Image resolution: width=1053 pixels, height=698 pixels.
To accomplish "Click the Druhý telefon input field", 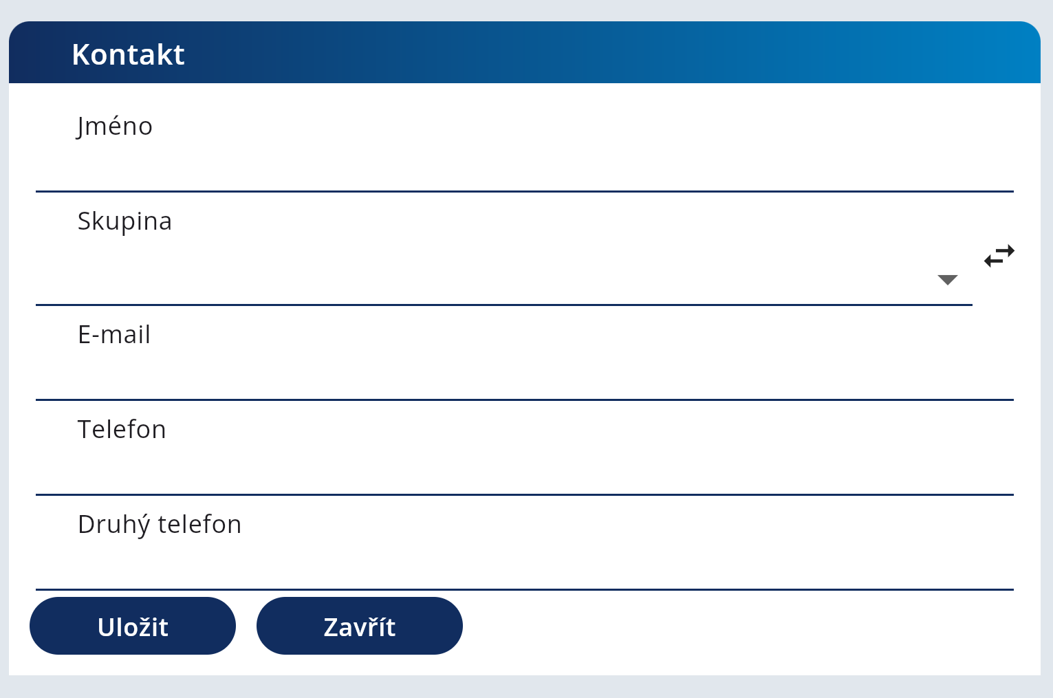I will pos(523,563).
